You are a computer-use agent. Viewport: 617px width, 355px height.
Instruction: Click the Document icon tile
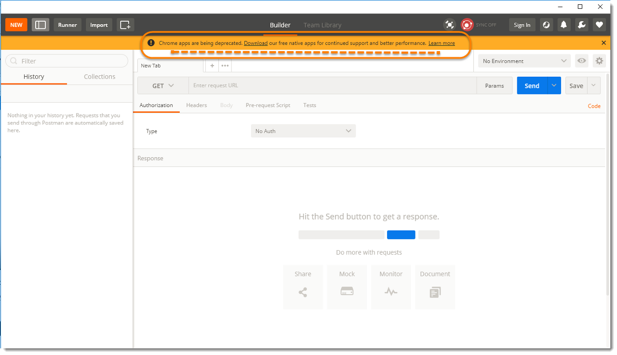[x=435, y=287]
